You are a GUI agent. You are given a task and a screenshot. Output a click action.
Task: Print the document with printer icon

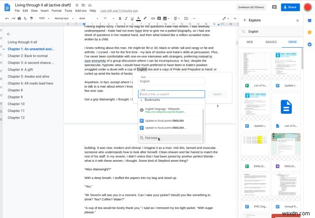click(x=19, y=18)
